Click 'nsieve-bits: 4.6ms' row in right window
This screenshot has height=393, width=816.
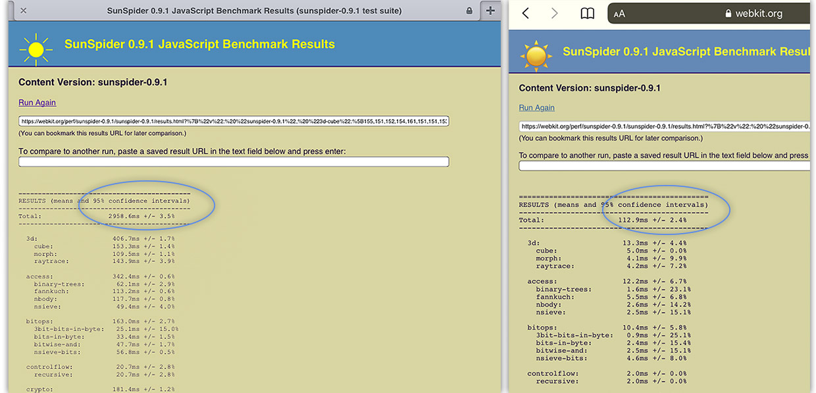click(x=611, y=358)
